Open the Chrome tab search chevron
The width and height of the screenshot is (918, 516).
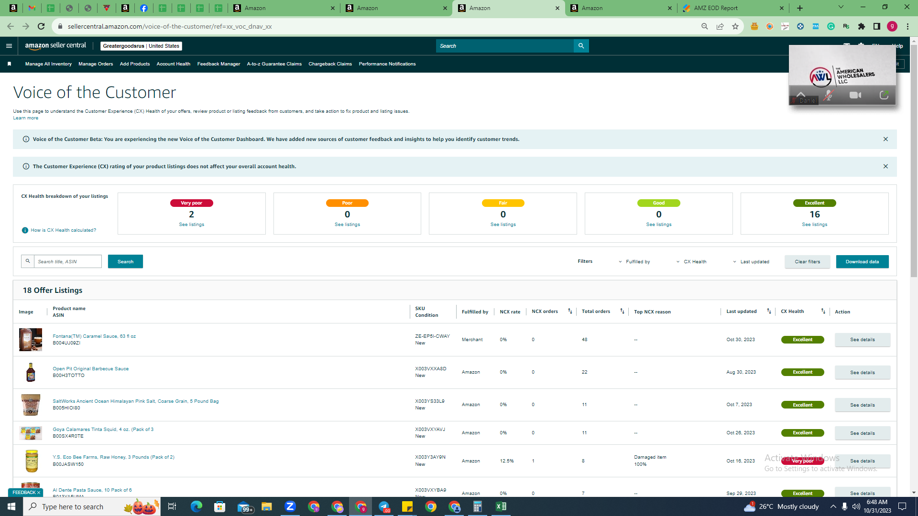[x=841, y=7]
